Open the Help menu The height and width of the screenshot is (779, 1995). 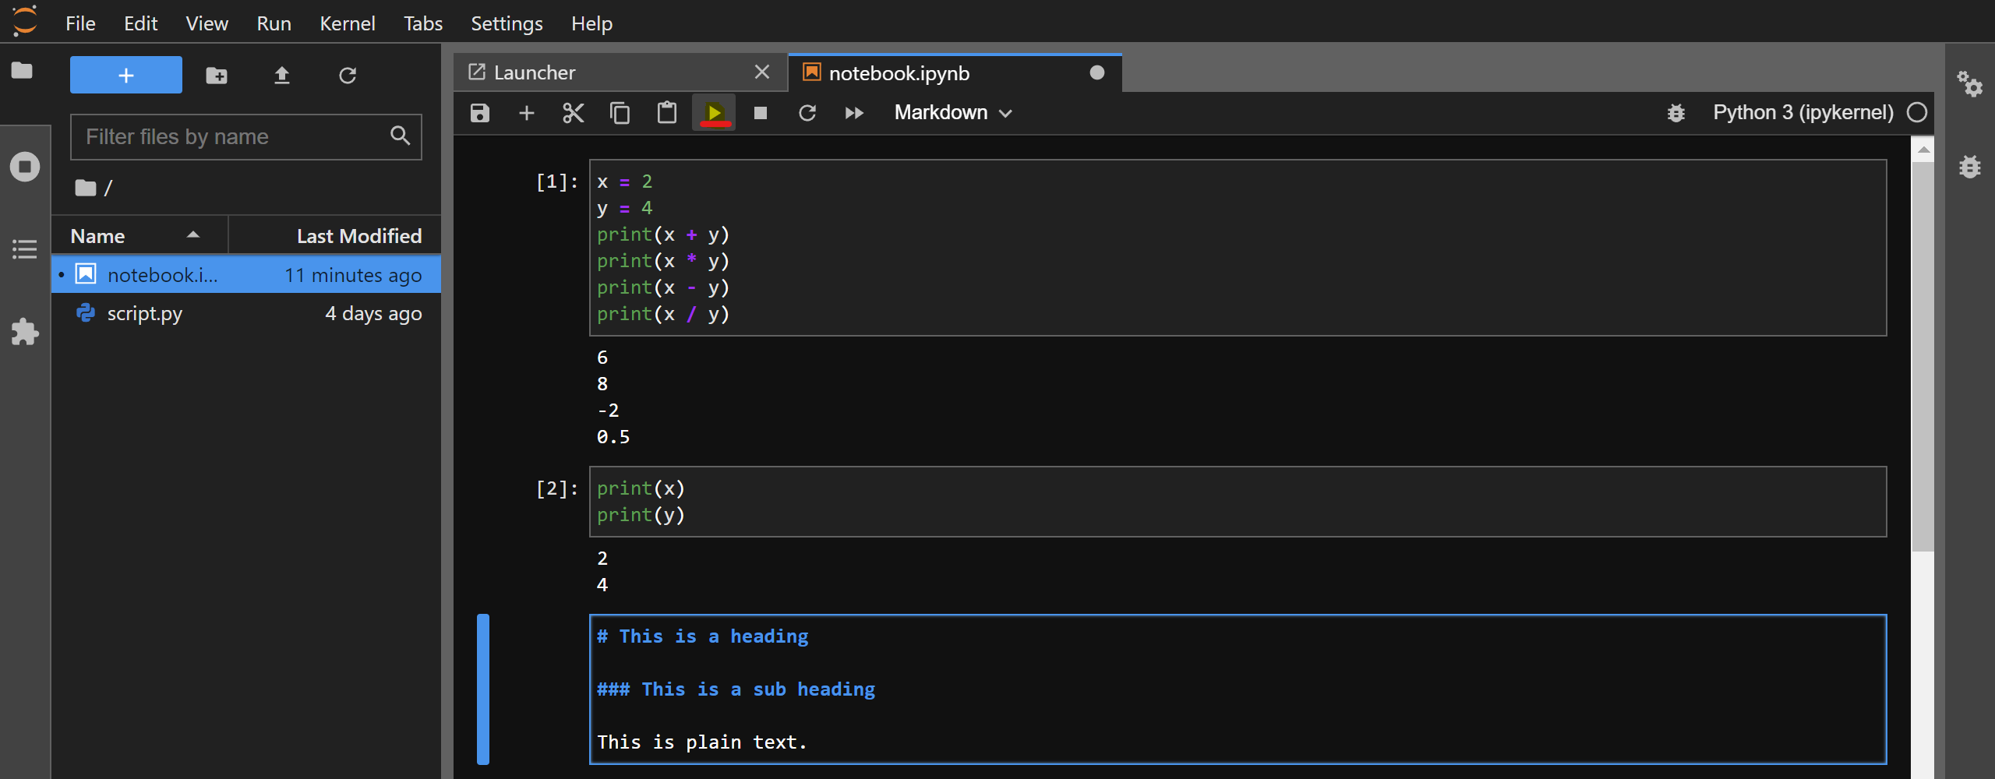click(591, 23)
